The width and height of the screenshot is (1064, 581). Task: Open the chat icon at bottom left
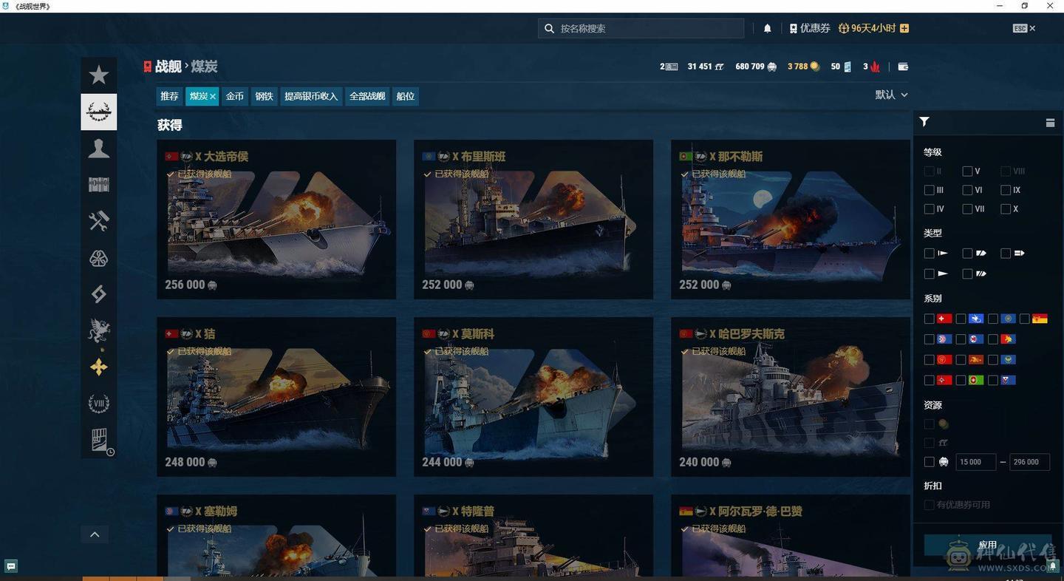(x=11, y=566)
